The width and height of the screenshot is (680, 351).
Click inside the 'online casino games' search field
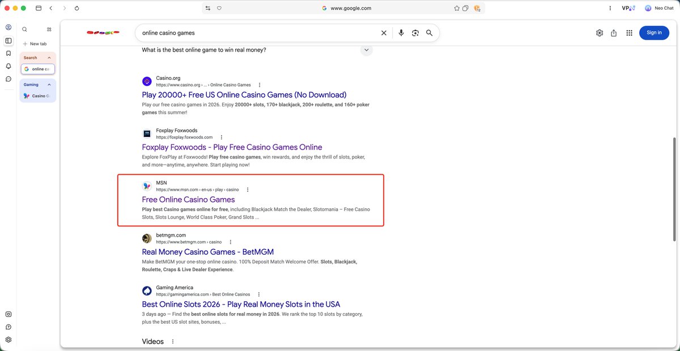[258, 33]
